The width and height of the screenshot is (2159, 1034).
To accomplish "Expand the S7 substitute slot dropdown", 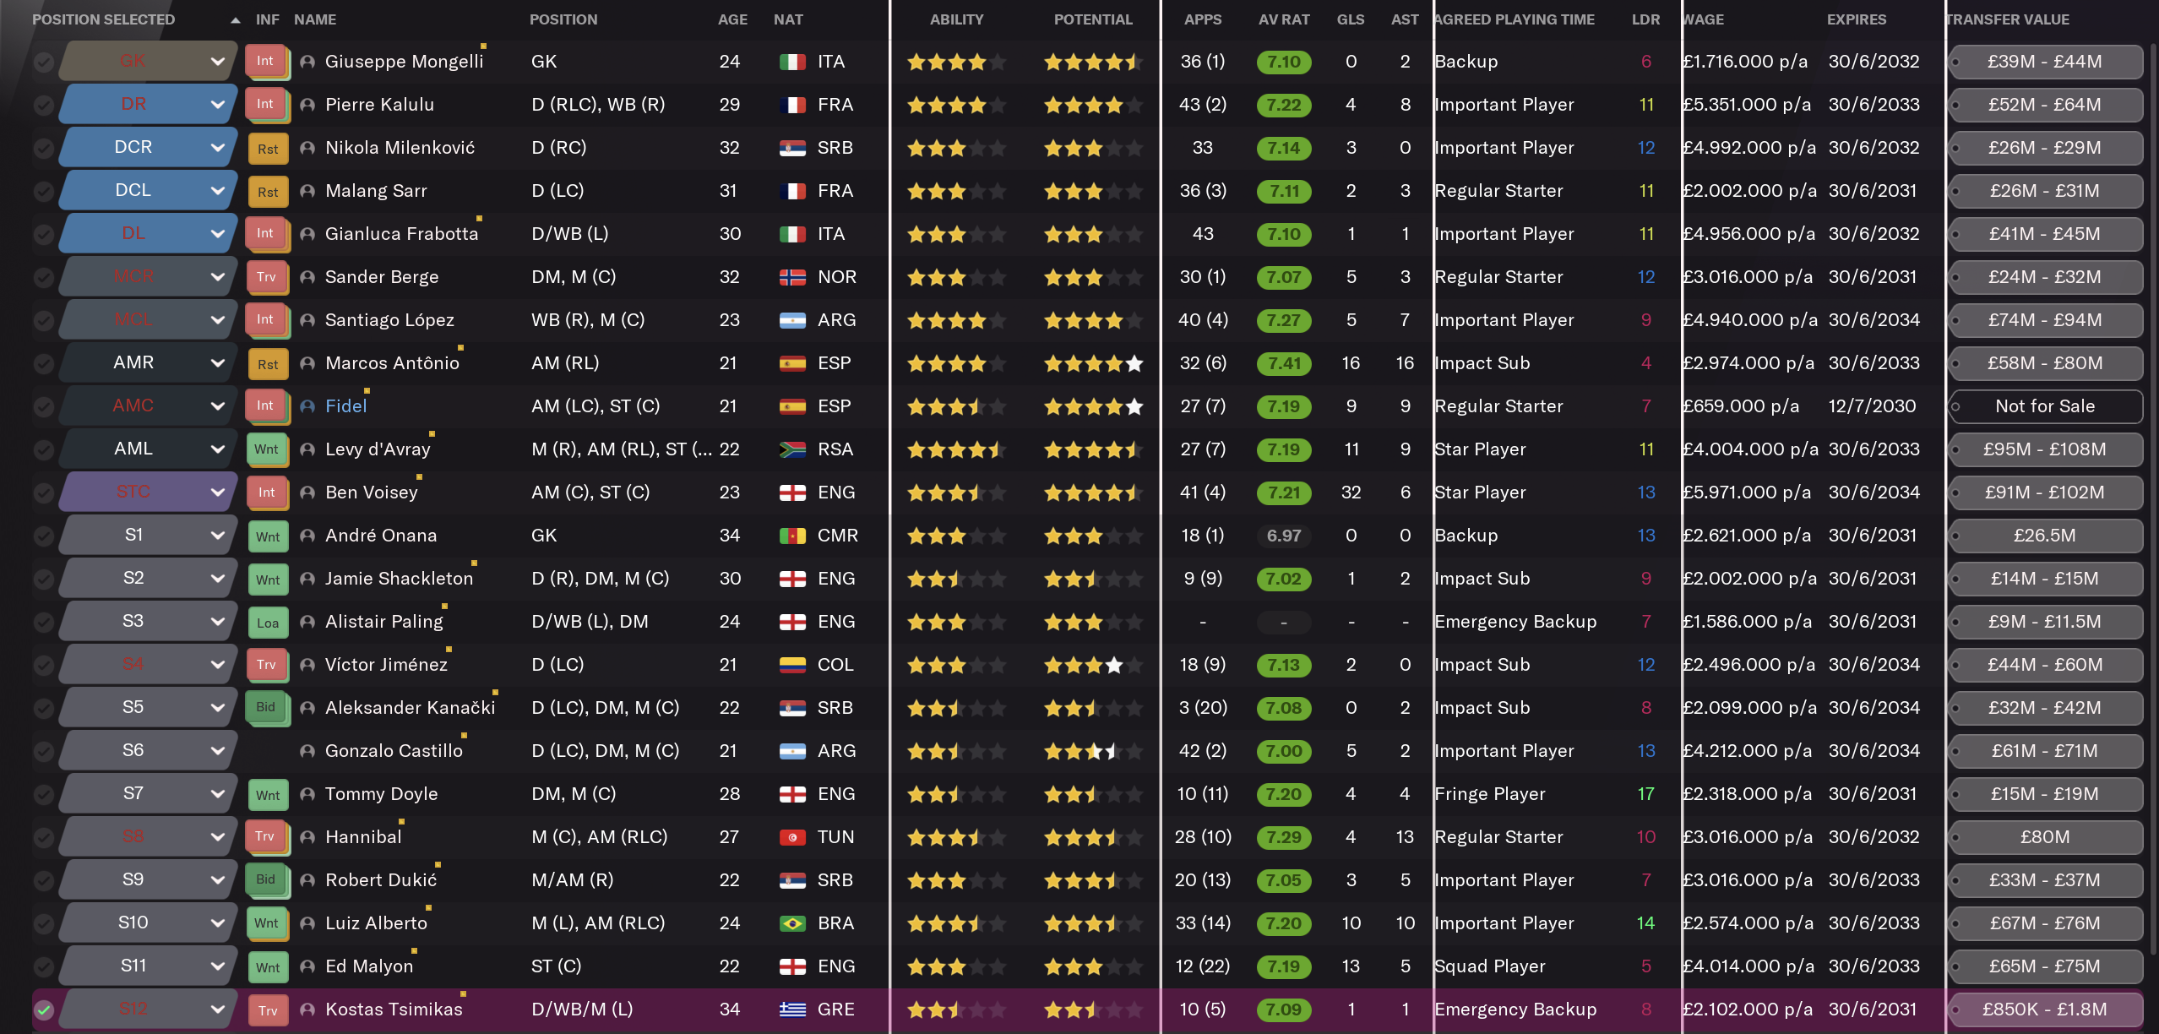I will pyautogui.click(x=217, y=793).
